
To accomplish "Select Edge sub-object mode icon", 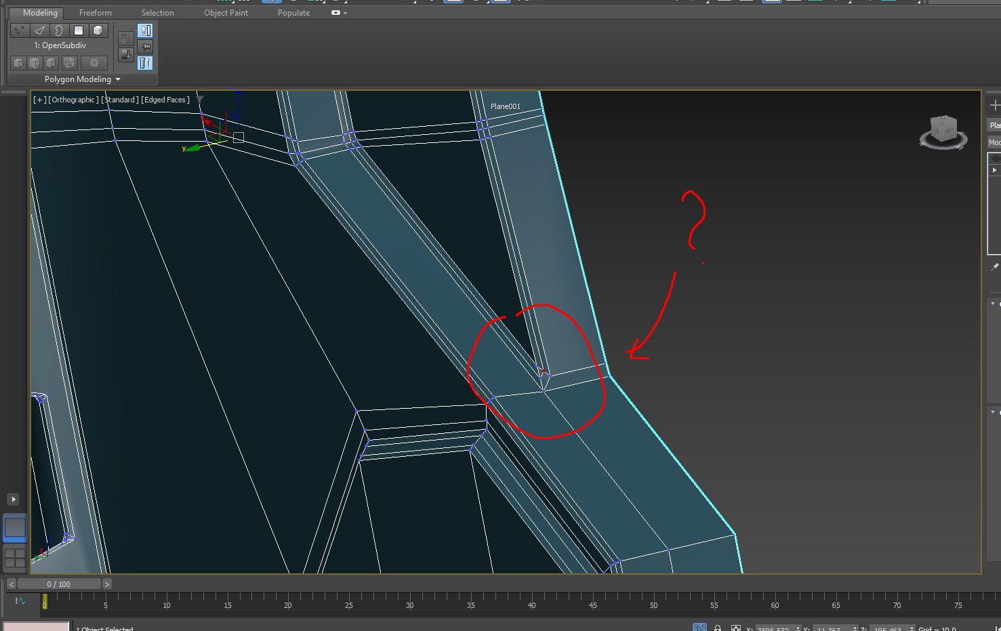I will point(39,30).
